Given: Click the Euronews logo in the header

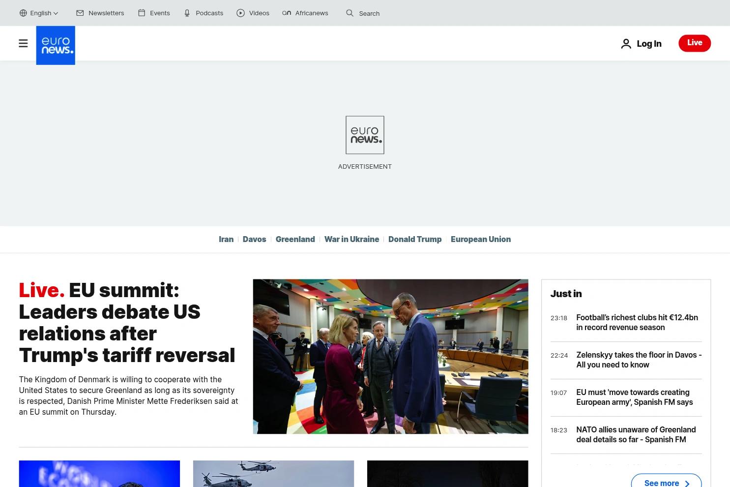Looking at the screenshot, I should pyautogui.click(x=56, y=45).
